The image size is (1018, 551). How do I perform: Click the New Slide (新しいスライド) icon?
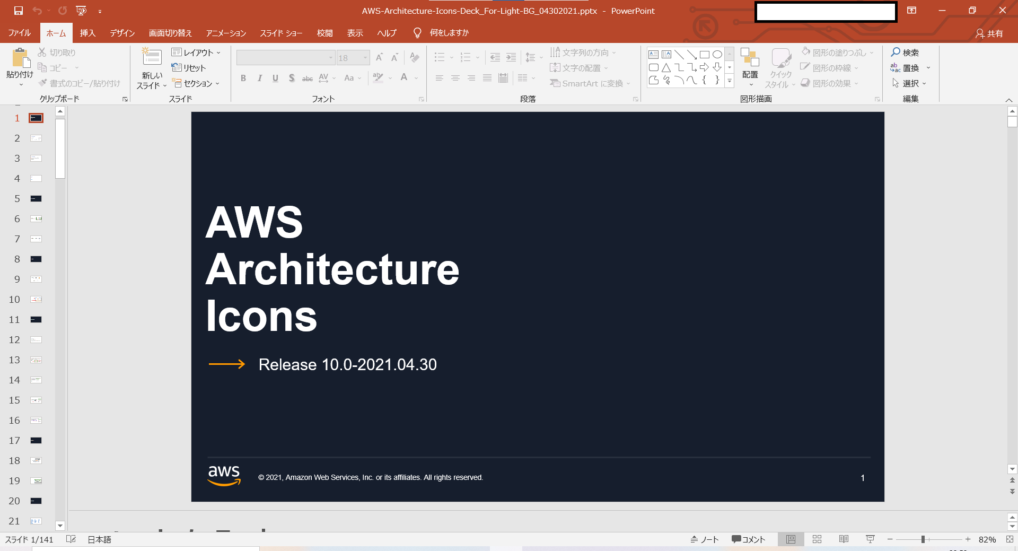click(152, 57)
